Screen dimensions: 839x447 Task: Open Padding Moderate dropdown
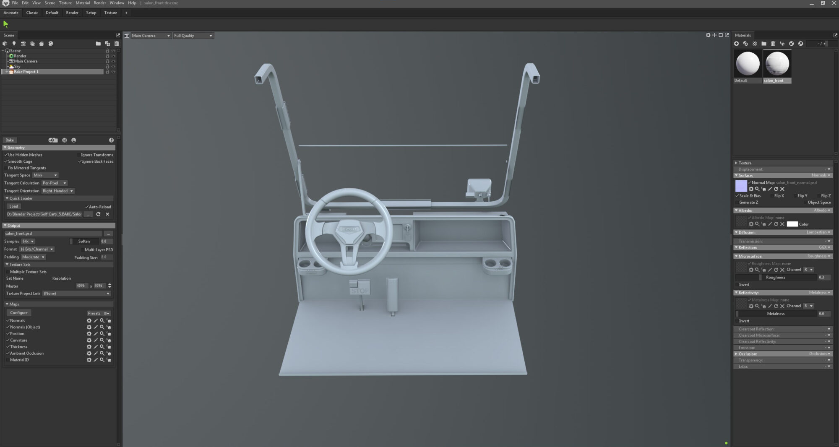[x=33, y=257]
